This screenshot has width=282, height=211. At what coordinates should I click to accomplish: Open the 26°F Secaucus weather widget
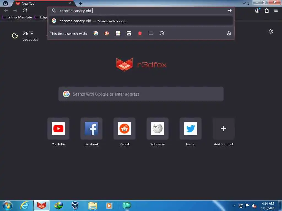[25, 36]
